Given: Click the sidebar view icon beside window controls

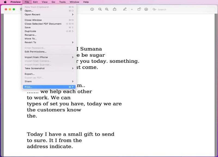Looking at the screenshot, I should pos(21,9).
